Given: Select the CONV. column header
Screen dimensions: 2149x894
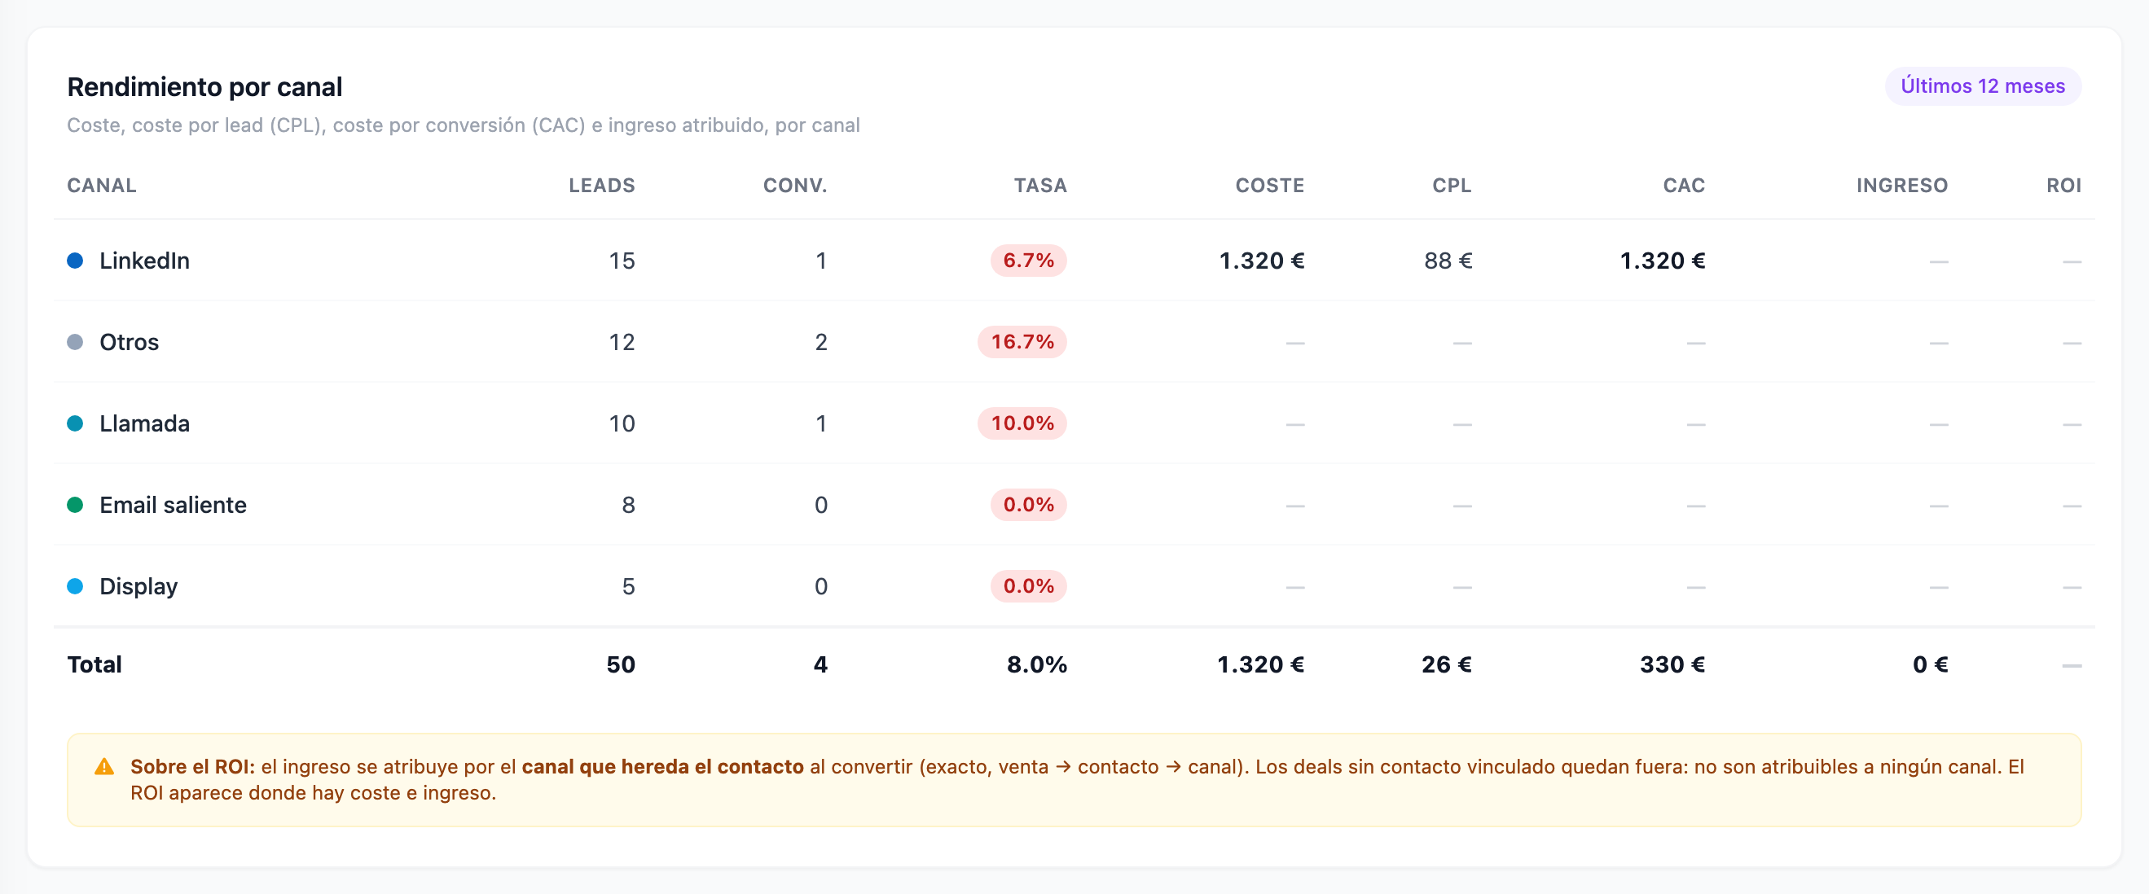Looking at the screenshot, I should pyautogui.click(x=795, y=185).
